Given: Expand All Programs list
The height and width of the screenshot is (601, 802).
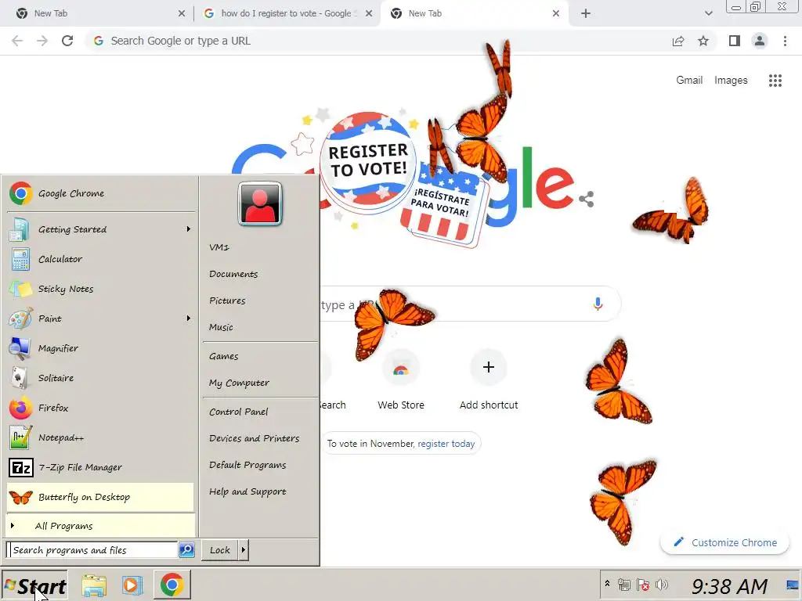Looking at the screenshot, I should tap(101, 526).
